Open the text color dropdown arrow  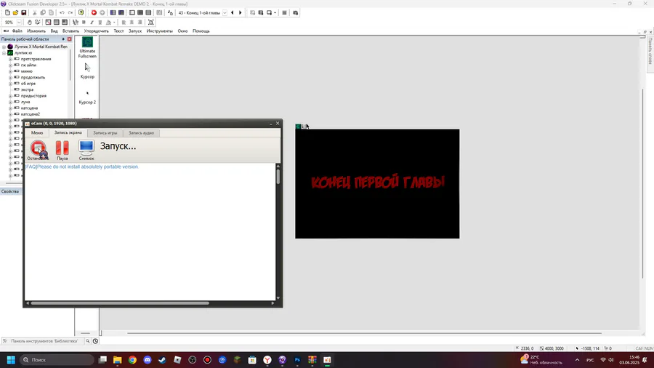pos(114,22)
